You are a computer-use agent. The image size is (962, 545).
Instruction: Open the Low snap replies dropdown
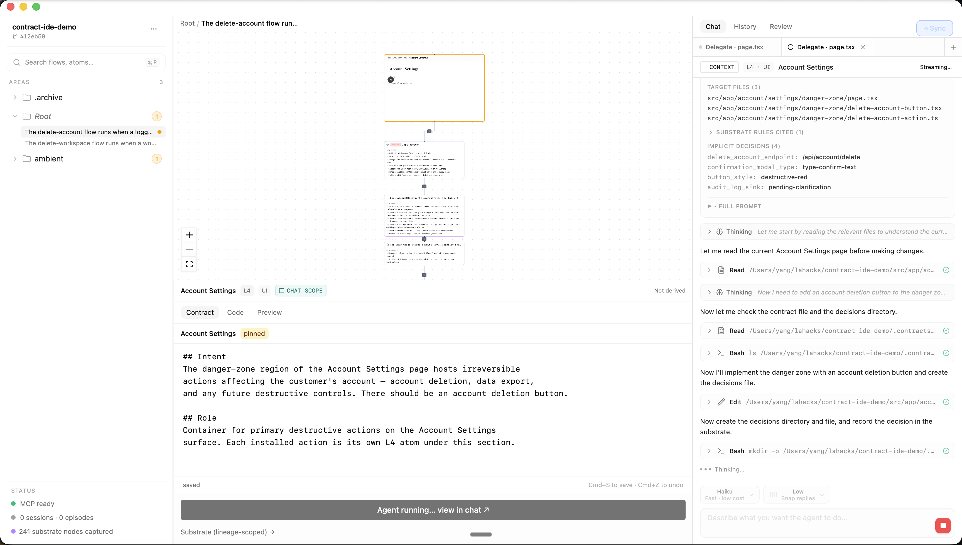point(797,494)
